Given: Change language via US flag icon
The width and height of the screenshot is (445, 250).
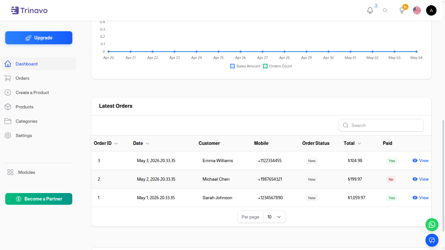Looking at the screenshot, I should coord(417,10).
